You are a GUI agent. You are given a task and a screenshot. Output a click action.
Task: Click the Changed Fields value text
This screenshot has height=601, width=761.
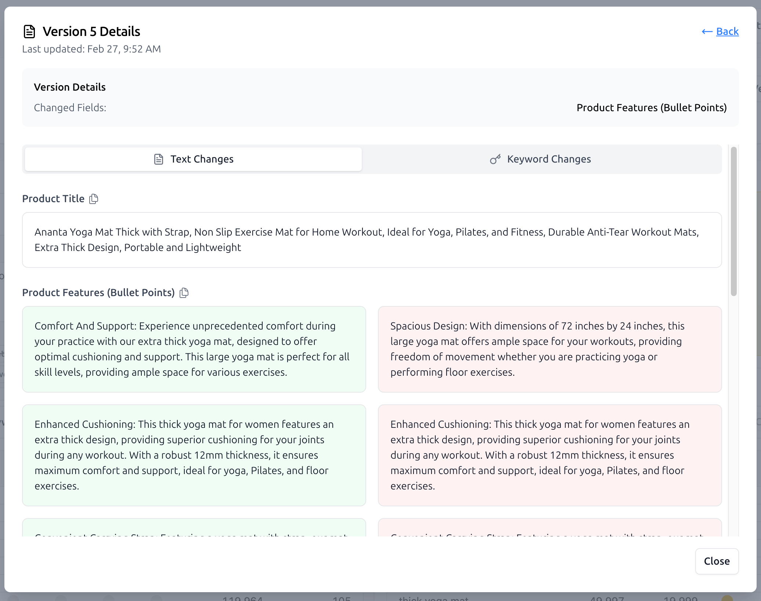pyautogui.click(x=651, y=108)
